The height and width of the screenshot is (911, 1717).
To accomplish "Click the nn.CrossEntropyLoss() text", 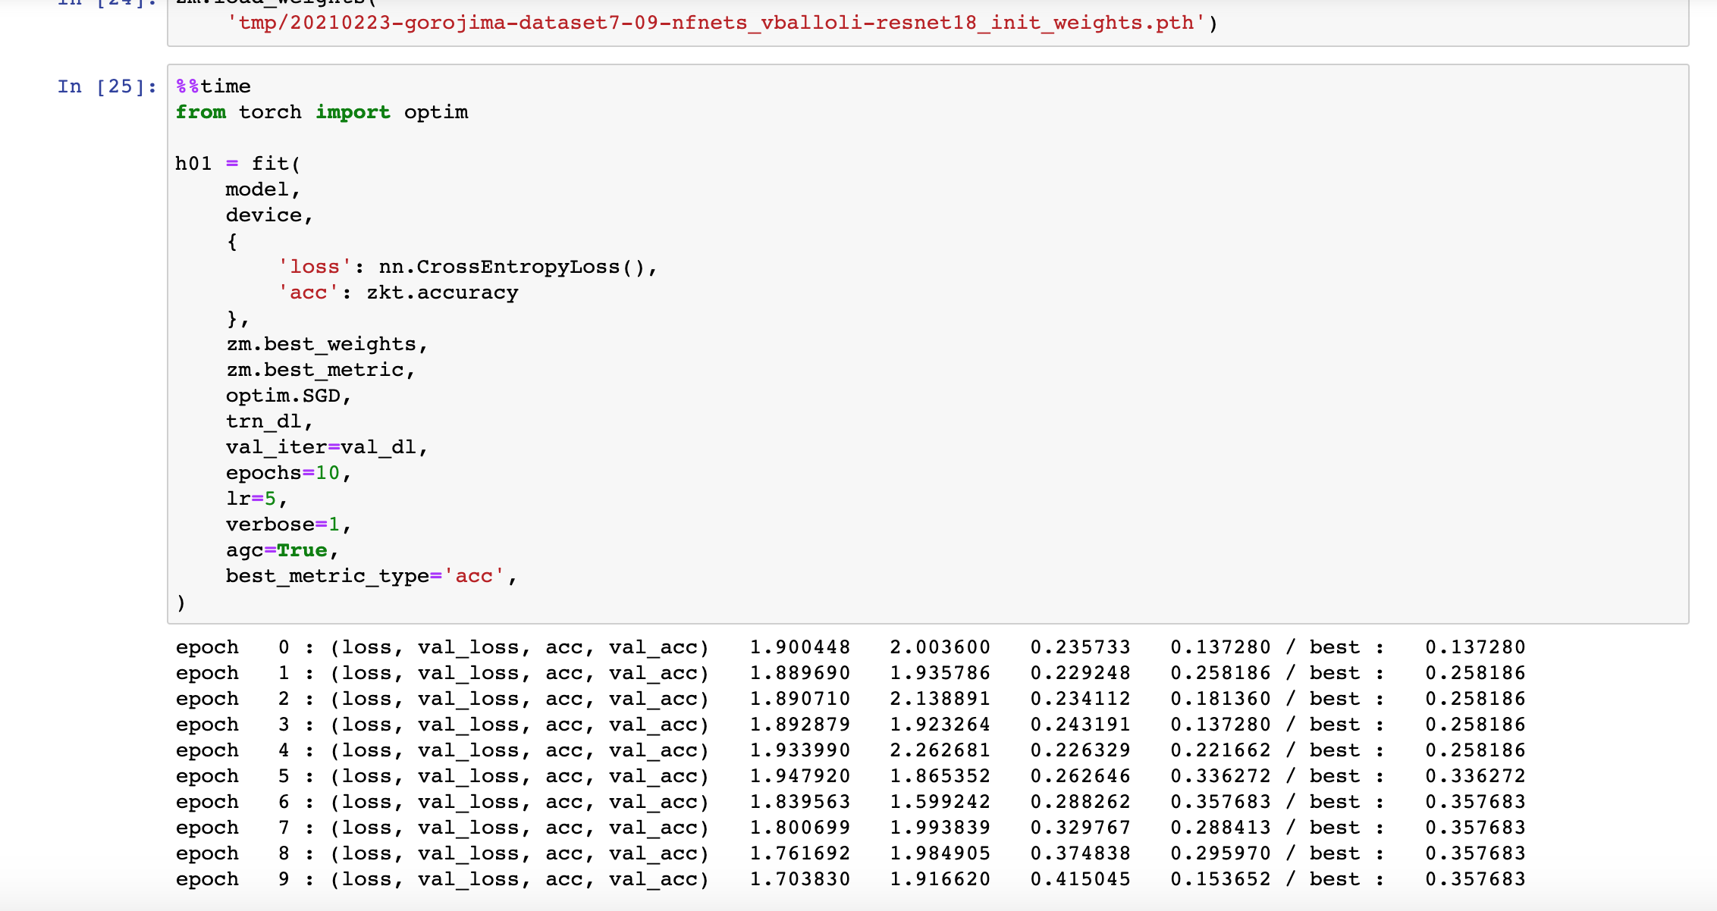I will click(512, 267).
